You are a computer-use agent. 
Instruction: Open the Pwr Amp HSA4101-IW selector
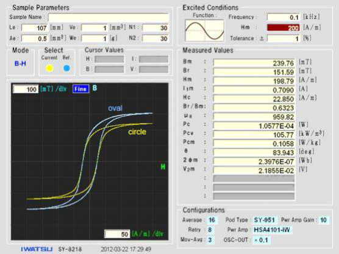(x=272, y=230)
